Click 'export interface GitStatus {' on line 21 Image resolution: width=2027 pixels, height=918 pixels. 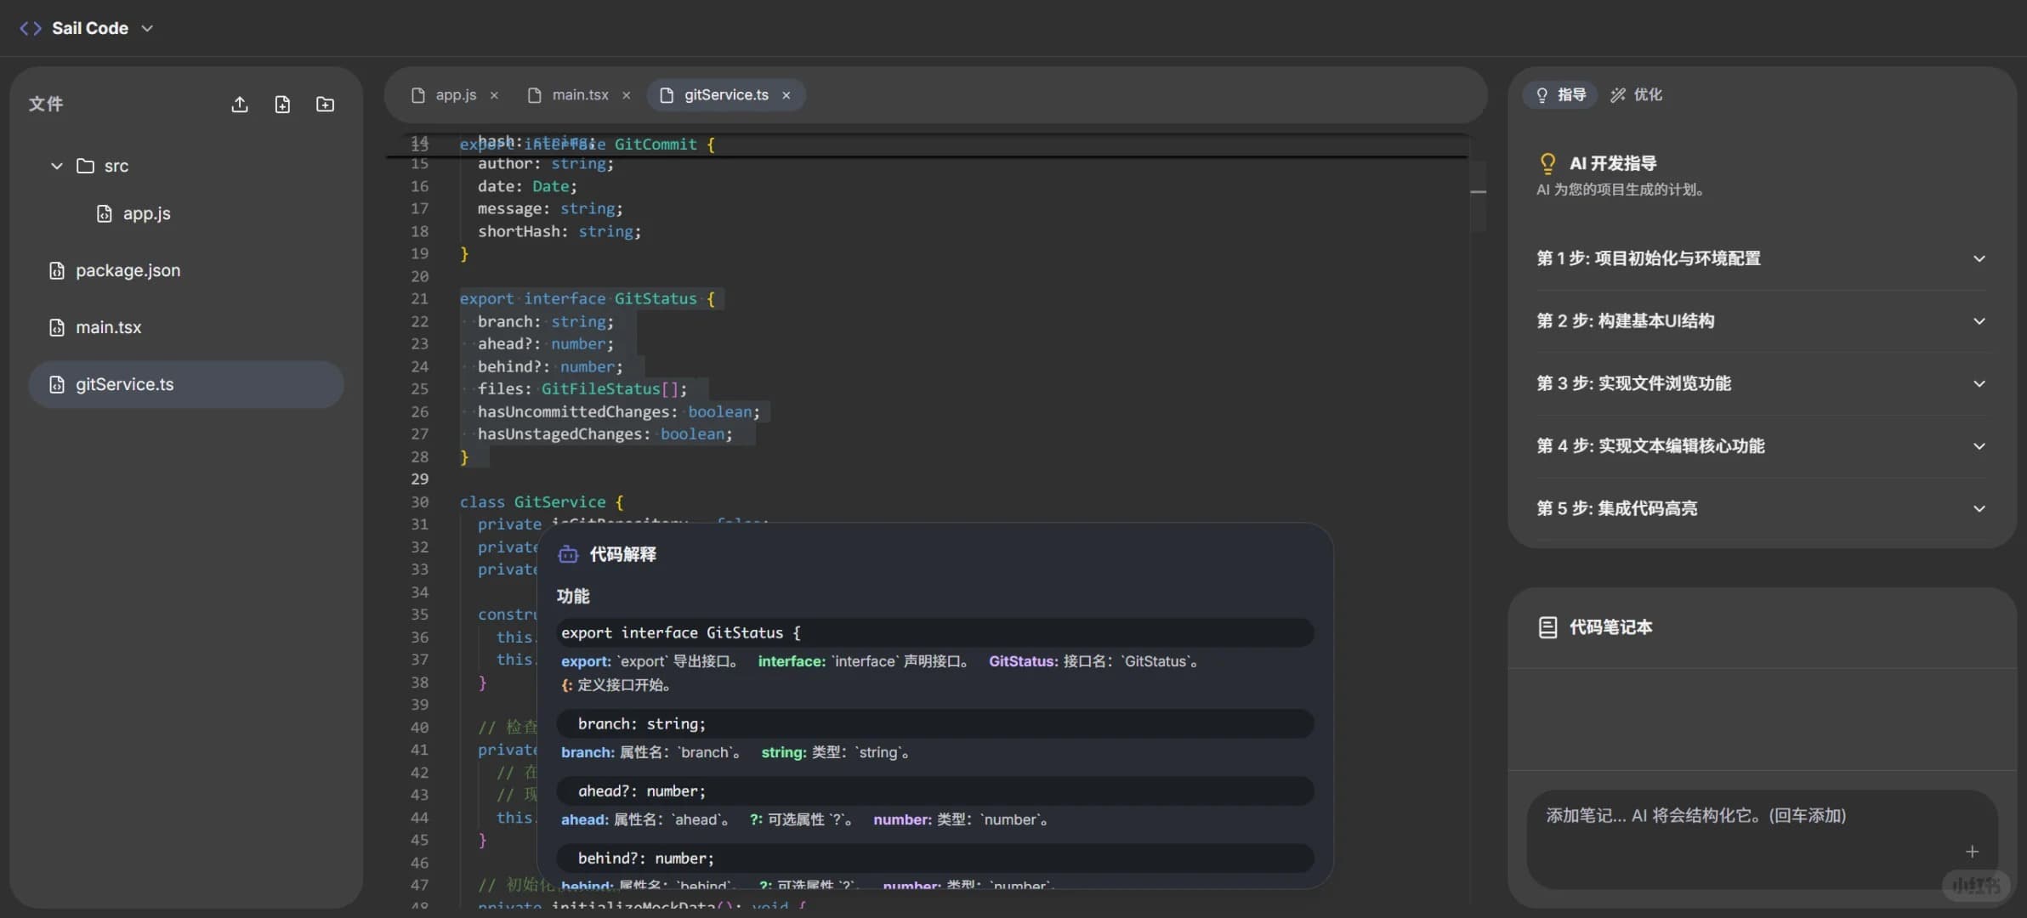coord(588,298)
